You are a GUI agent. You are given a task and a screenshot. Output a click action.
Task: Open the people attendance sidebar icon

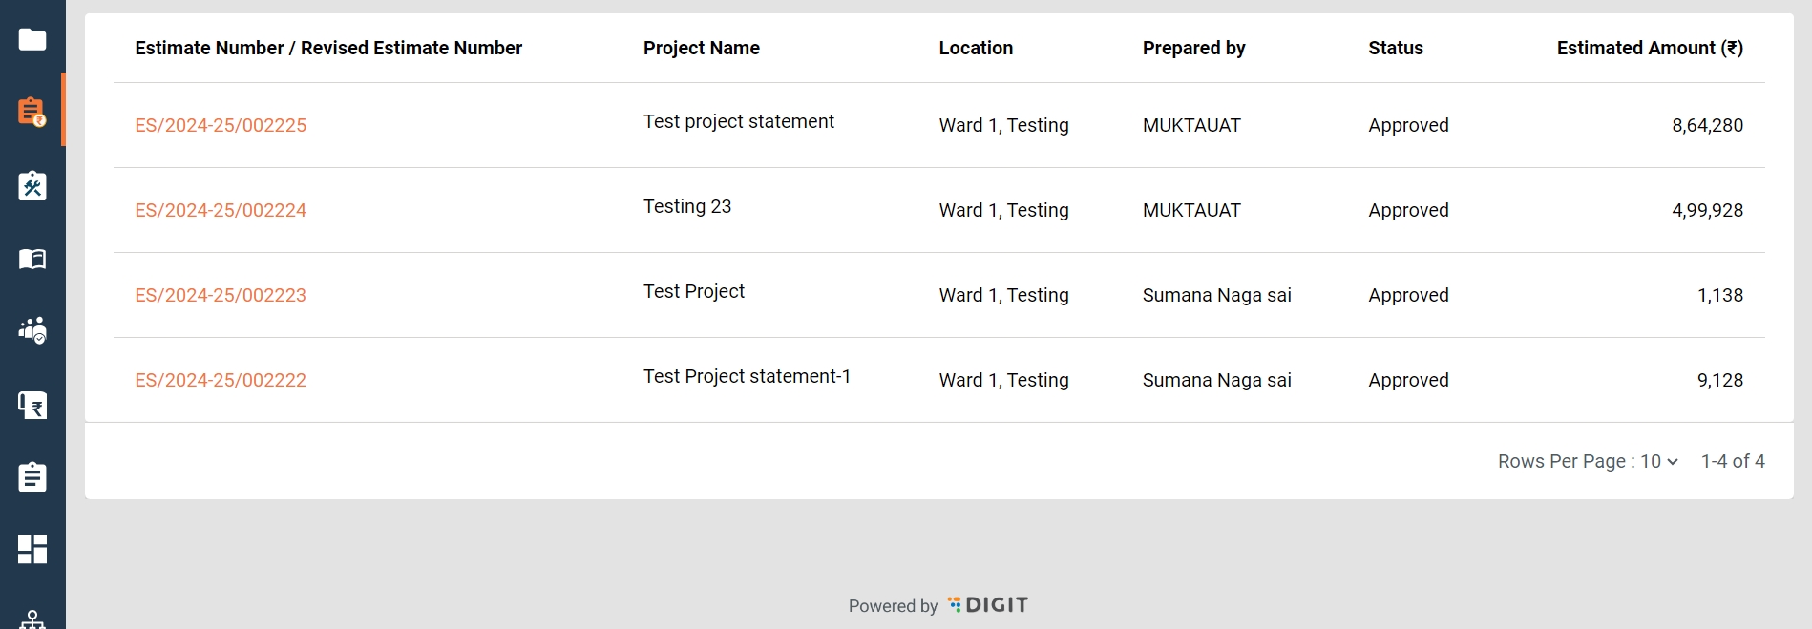pyautogui.click(x=32, y=331)
